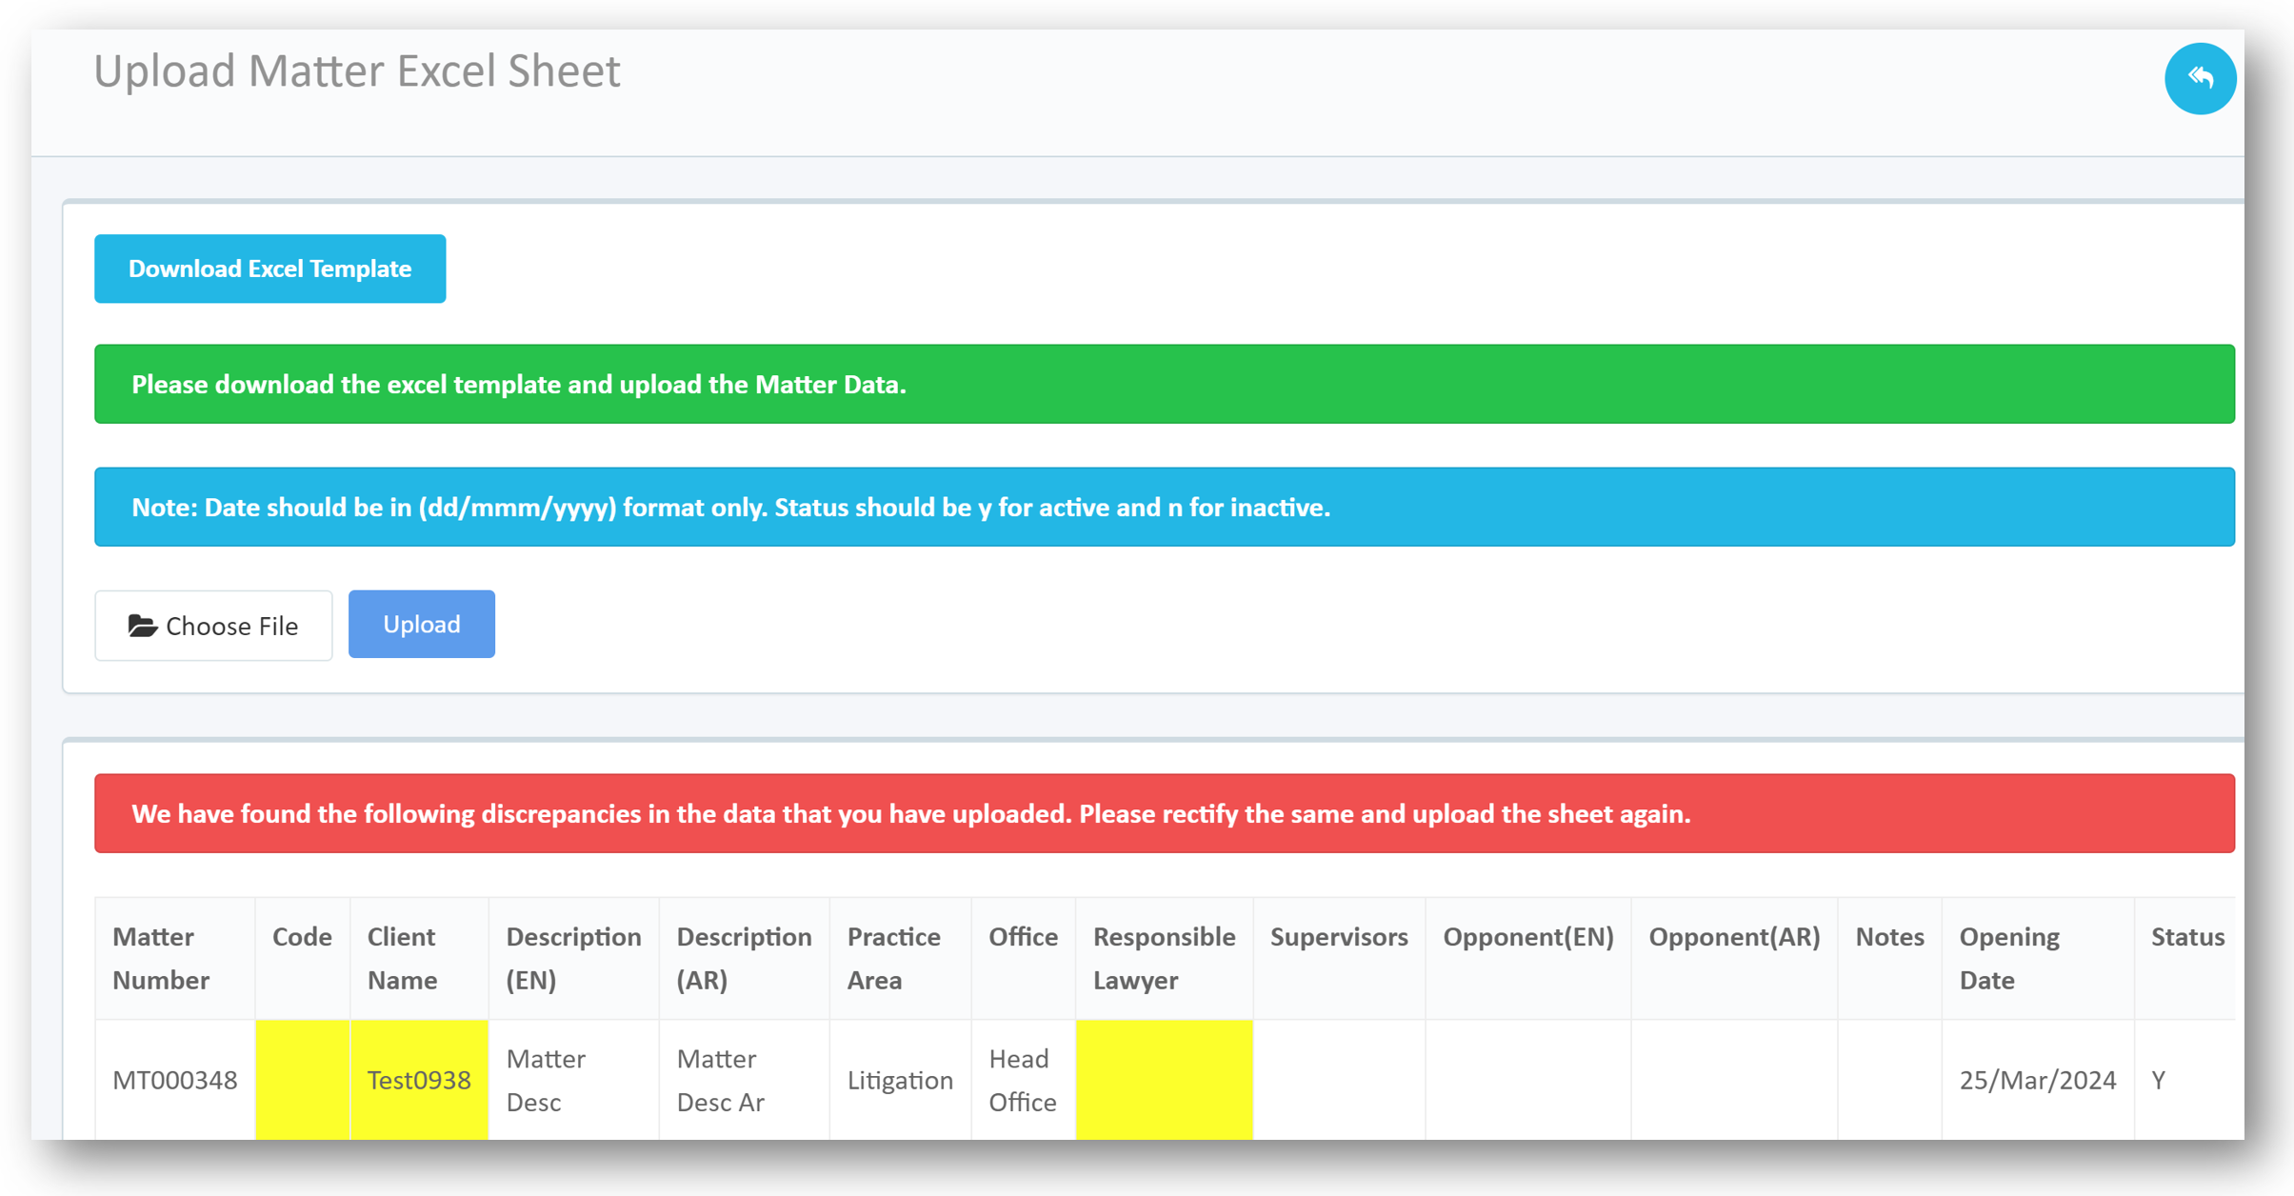The image size is (2294, 1196).
Task: Click the Opening Date column header
Action: (x=2009, y=958)
